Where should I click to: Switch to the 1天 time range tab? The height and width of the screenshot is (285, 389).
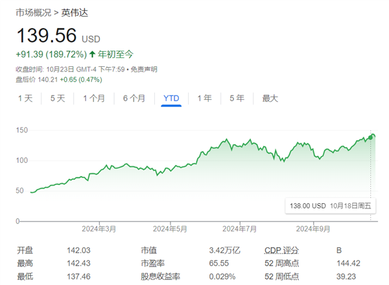[x=25, y=99]
